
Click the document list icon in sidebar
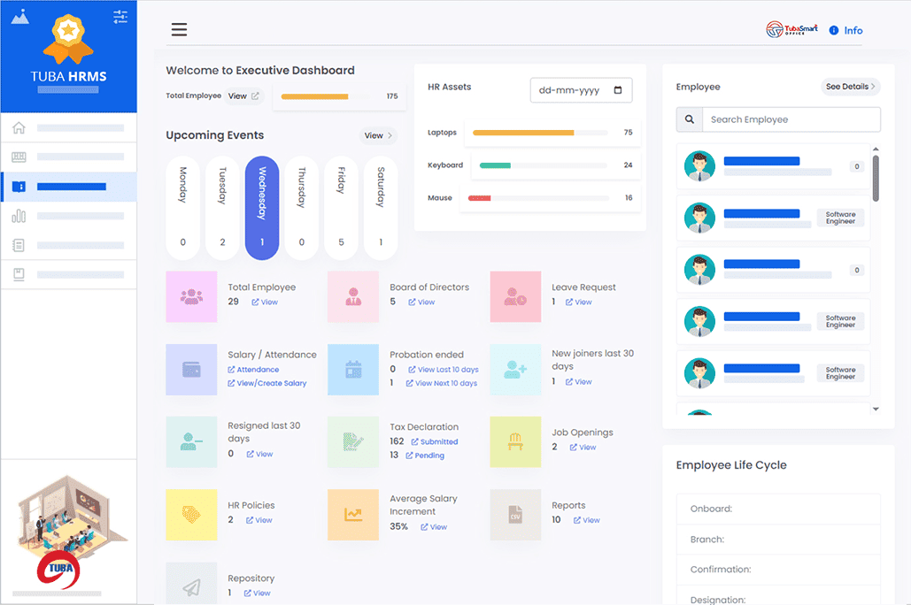(19, 245)
